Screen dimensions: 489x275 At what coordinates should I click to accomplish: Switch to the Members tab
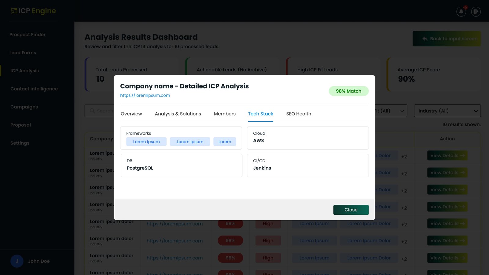click(225, 114)
